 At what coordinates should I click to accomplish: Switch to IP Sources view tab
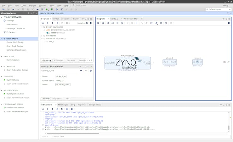(59, 60)
